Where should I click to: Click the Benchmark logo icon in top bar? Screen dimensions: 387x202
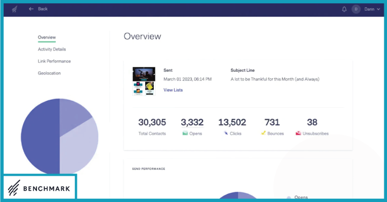[15, 9]
